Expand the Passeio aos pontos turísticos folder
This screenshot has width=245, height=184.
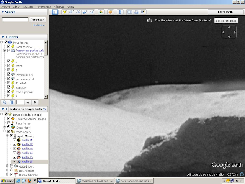coord(5,51)
